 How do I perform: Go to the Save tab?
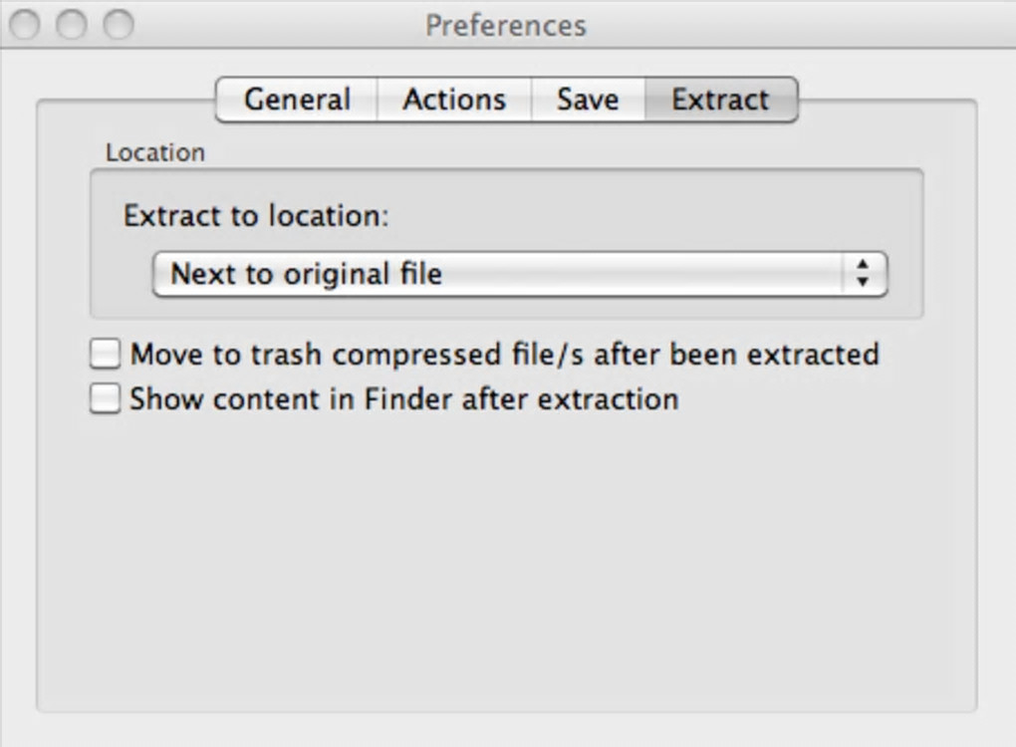(588, 100)
